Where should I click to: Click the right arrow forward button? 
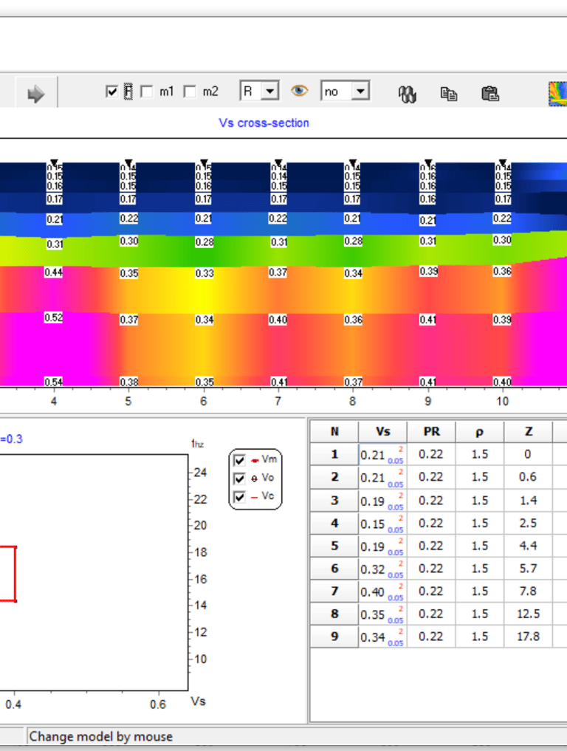pos(35,94)
